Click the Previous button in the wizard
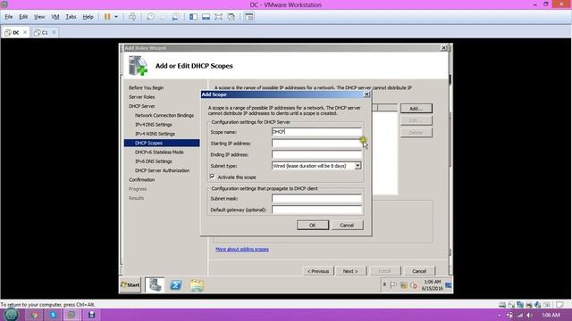Screen dimensions: 572x321 pyautogui.click(x=318, y=271)
